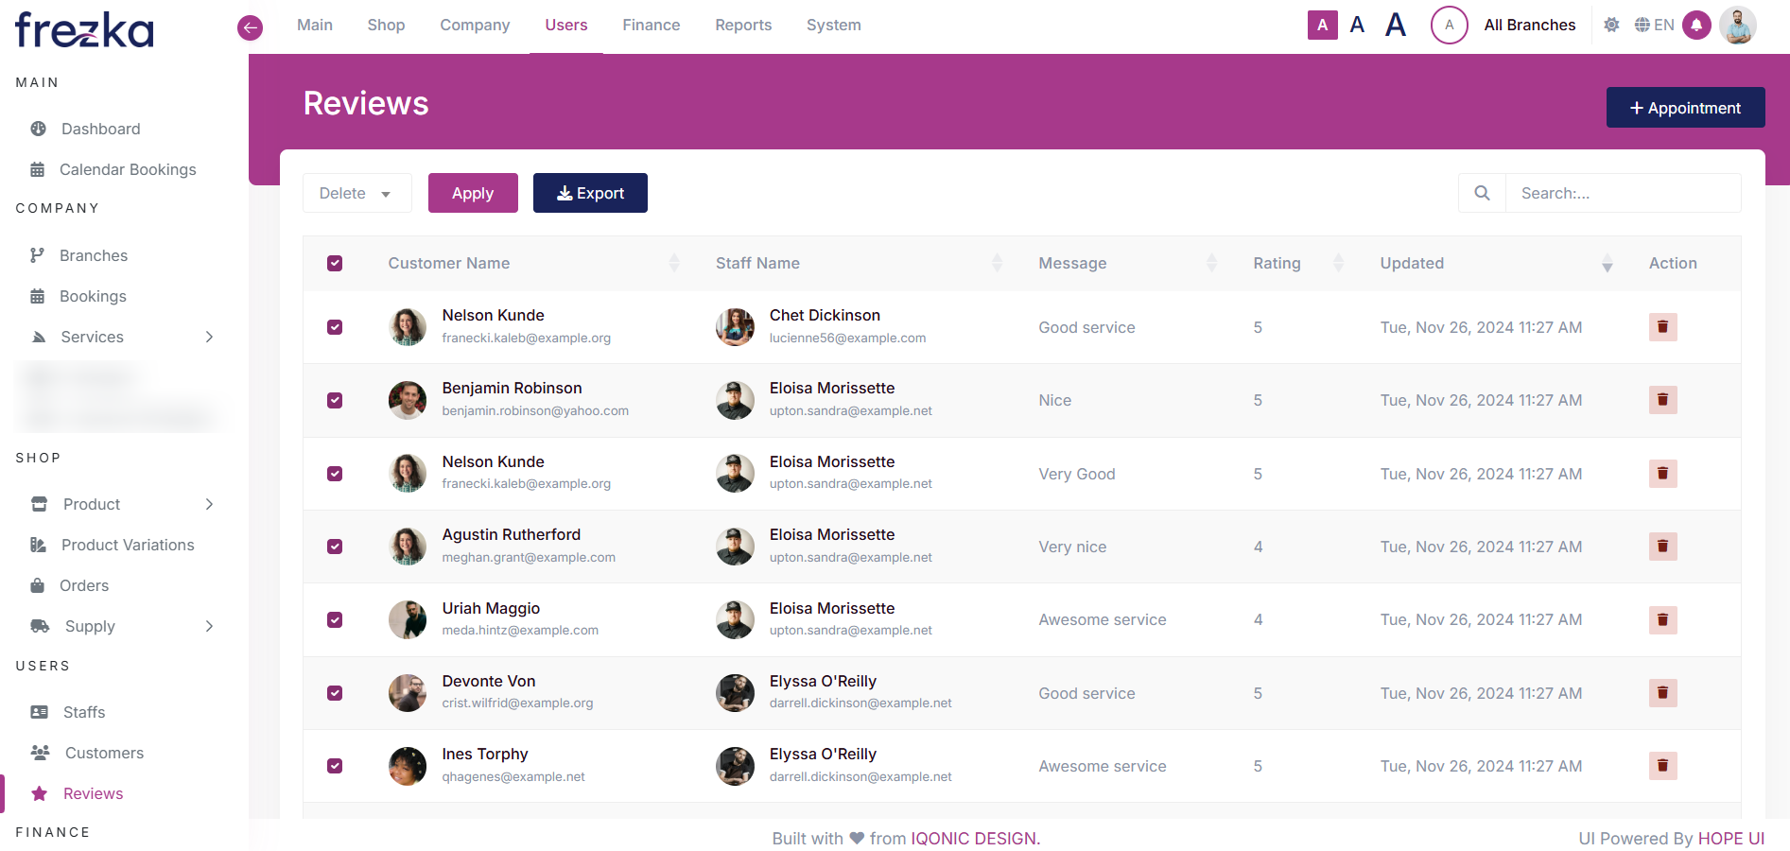Open the Reports top menu
Viewport: 1790px width, 851px height.
[x=743, y=26]
